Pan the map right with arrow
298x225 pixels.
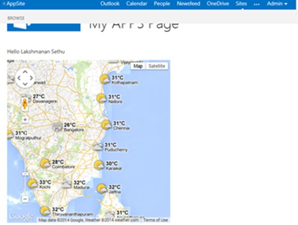tap(31, 78)
